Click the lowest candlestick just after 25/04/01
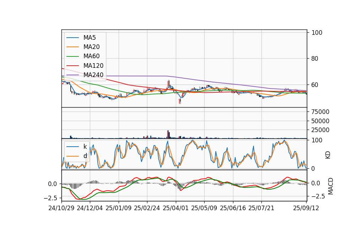 point(180,101)
